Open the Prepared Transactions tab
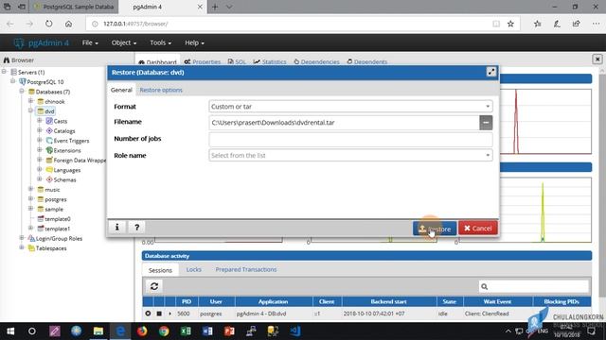Image resolution: width=606 pixels, height=340 pixels. coord(246,269)
